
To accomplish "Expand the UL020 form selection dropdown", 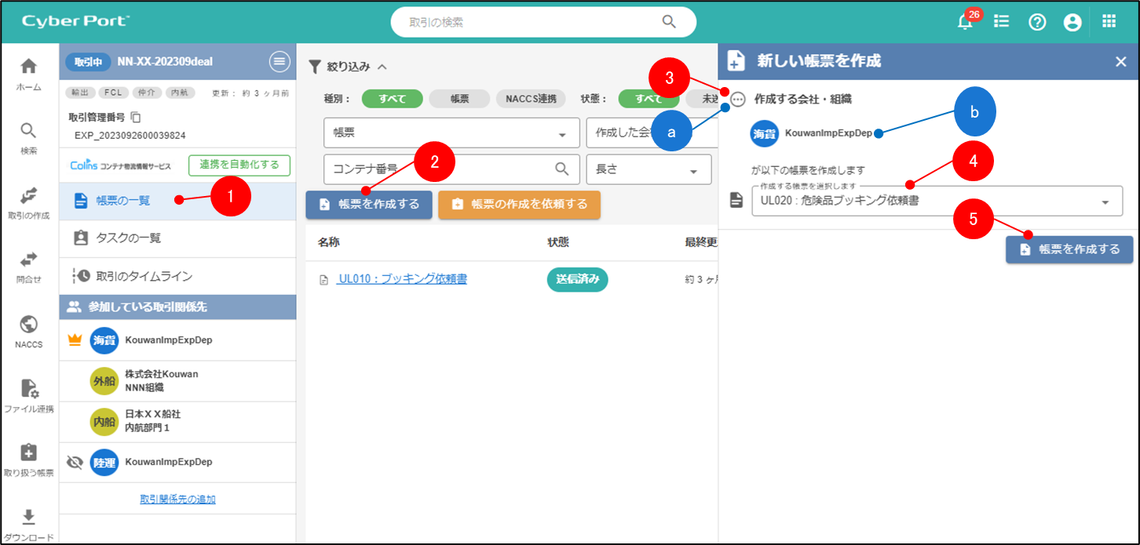I will point(1105,202).
